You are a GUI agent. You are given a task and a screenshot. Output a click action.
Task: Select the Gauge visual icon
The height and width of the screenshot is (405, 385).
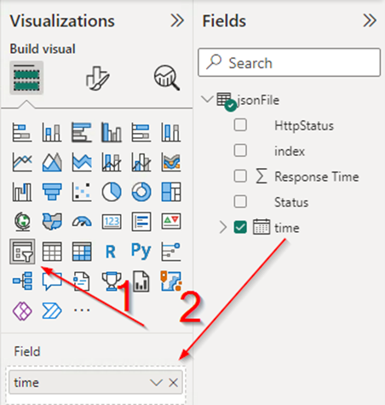pos(82,222)
